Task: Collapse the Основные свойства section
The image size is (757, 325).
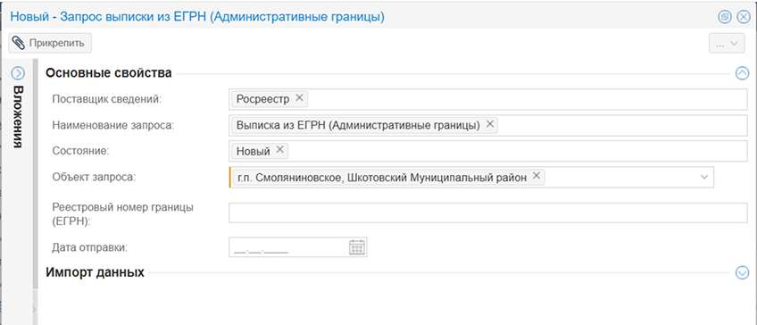Action: pyautogui.click(x=742, y=73)
